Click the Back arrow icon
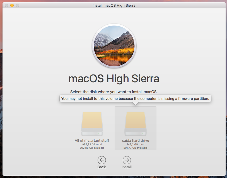The width and height of the screenshot is (227, 178). click(102, 160)
